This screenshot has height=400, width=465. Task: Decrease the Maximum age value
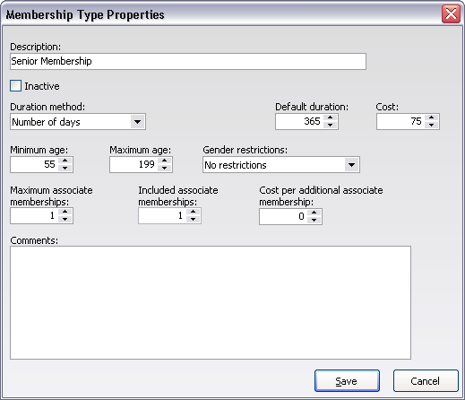point(164,168)
